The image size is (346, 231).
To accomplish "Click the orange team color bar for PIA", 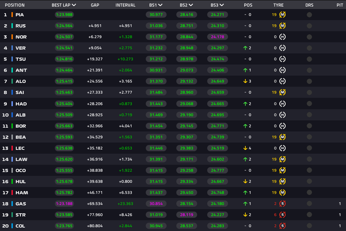I will (12, 15).
